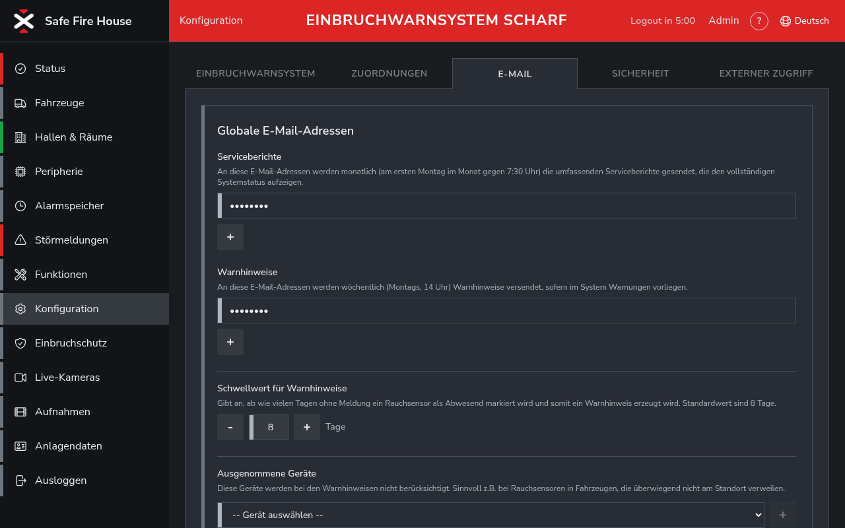Open the Sicherheit tab

click(640, 73)
